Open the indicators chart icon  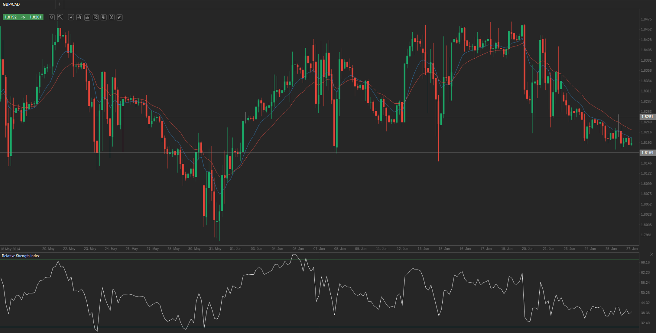point(96,17)
